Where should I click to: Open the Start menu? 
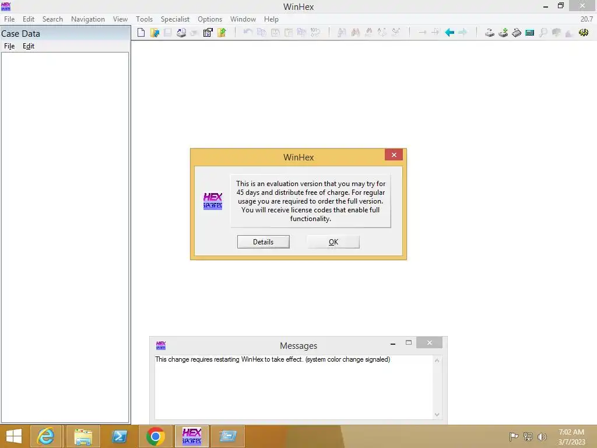click(x=14, y=436)
